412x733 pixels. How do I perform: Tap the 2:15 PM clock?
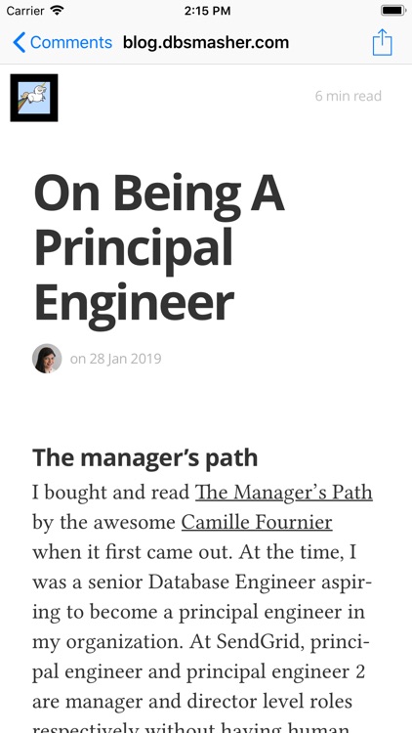(x=207, y=11)
